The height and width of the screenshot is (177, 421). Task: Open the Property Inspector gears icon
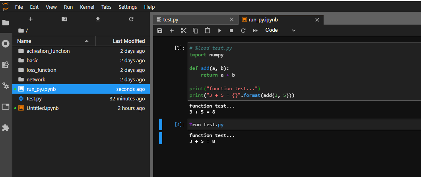(6, 86)
